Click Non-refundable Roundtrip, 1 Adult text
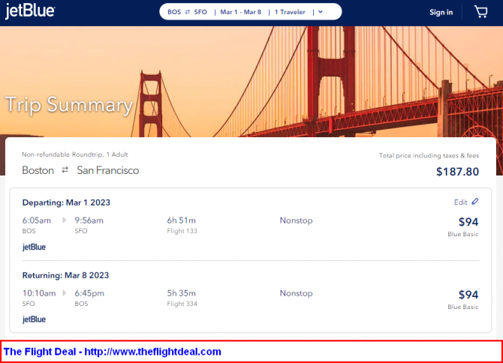The width and height of the screenshot is (503, 363). tap(75, 154)
